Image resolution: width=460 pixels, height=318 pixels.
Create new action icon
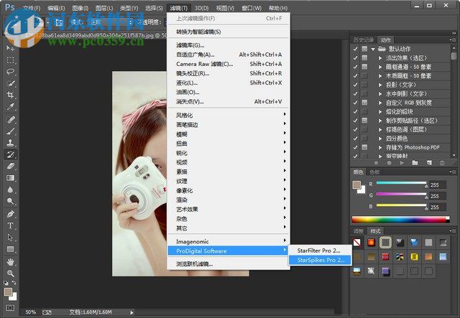point(429,163)
